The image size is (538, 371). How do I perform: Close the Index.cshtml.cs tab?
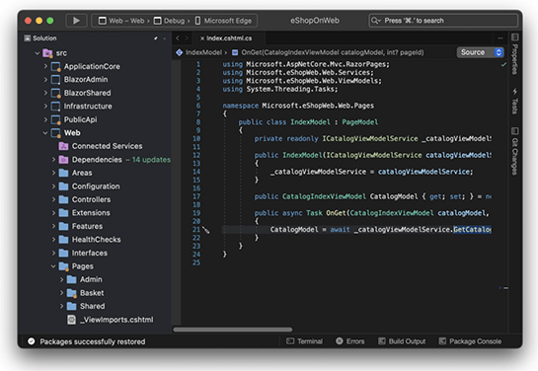tap(202, 38)
